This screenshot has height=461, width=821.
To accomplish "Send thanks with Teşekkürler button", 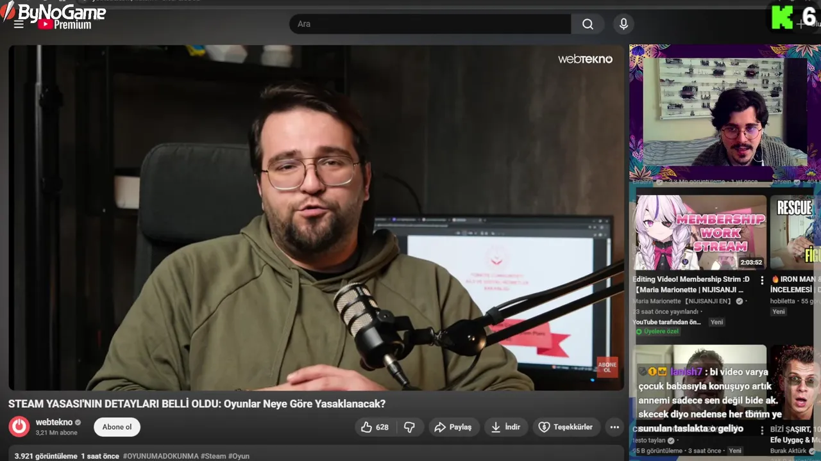I will point(566,427).
